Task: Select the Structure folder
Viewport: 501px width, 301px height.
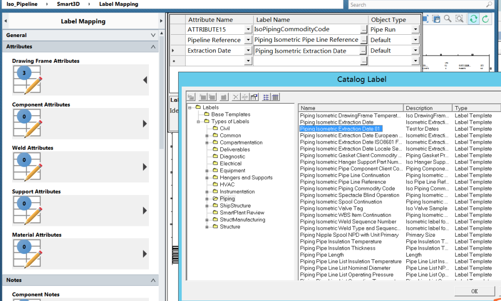Action: (x=230, y=226)
